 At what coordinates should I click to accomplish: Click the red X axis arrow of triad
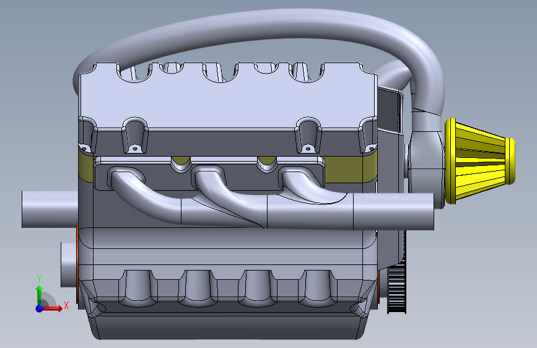(53, 308)
